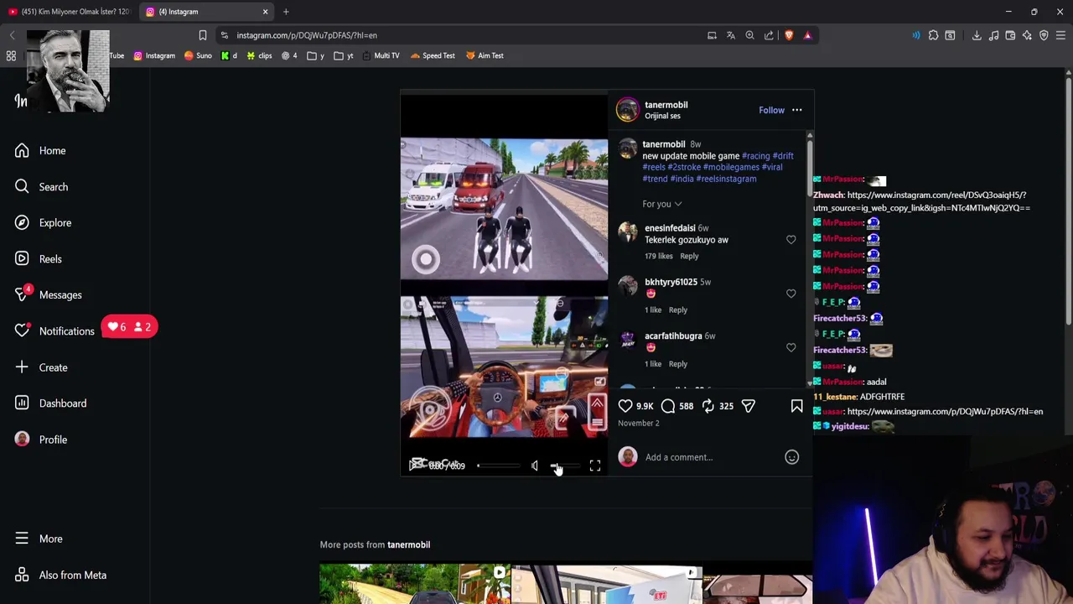The width and height of the screenshot is (1073, 604).
Task: Open the browser extensions puzzle icon
Action: pyautogui.click(x=933, y=35)
